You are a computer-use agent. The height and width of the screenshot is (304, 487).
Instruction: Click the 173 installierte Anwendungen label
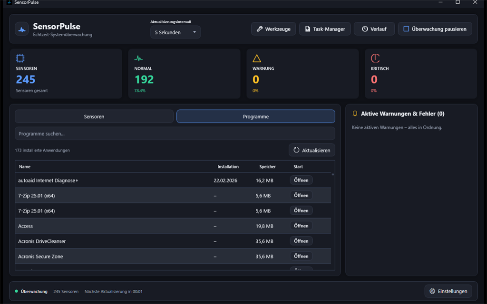pos(42,150)
